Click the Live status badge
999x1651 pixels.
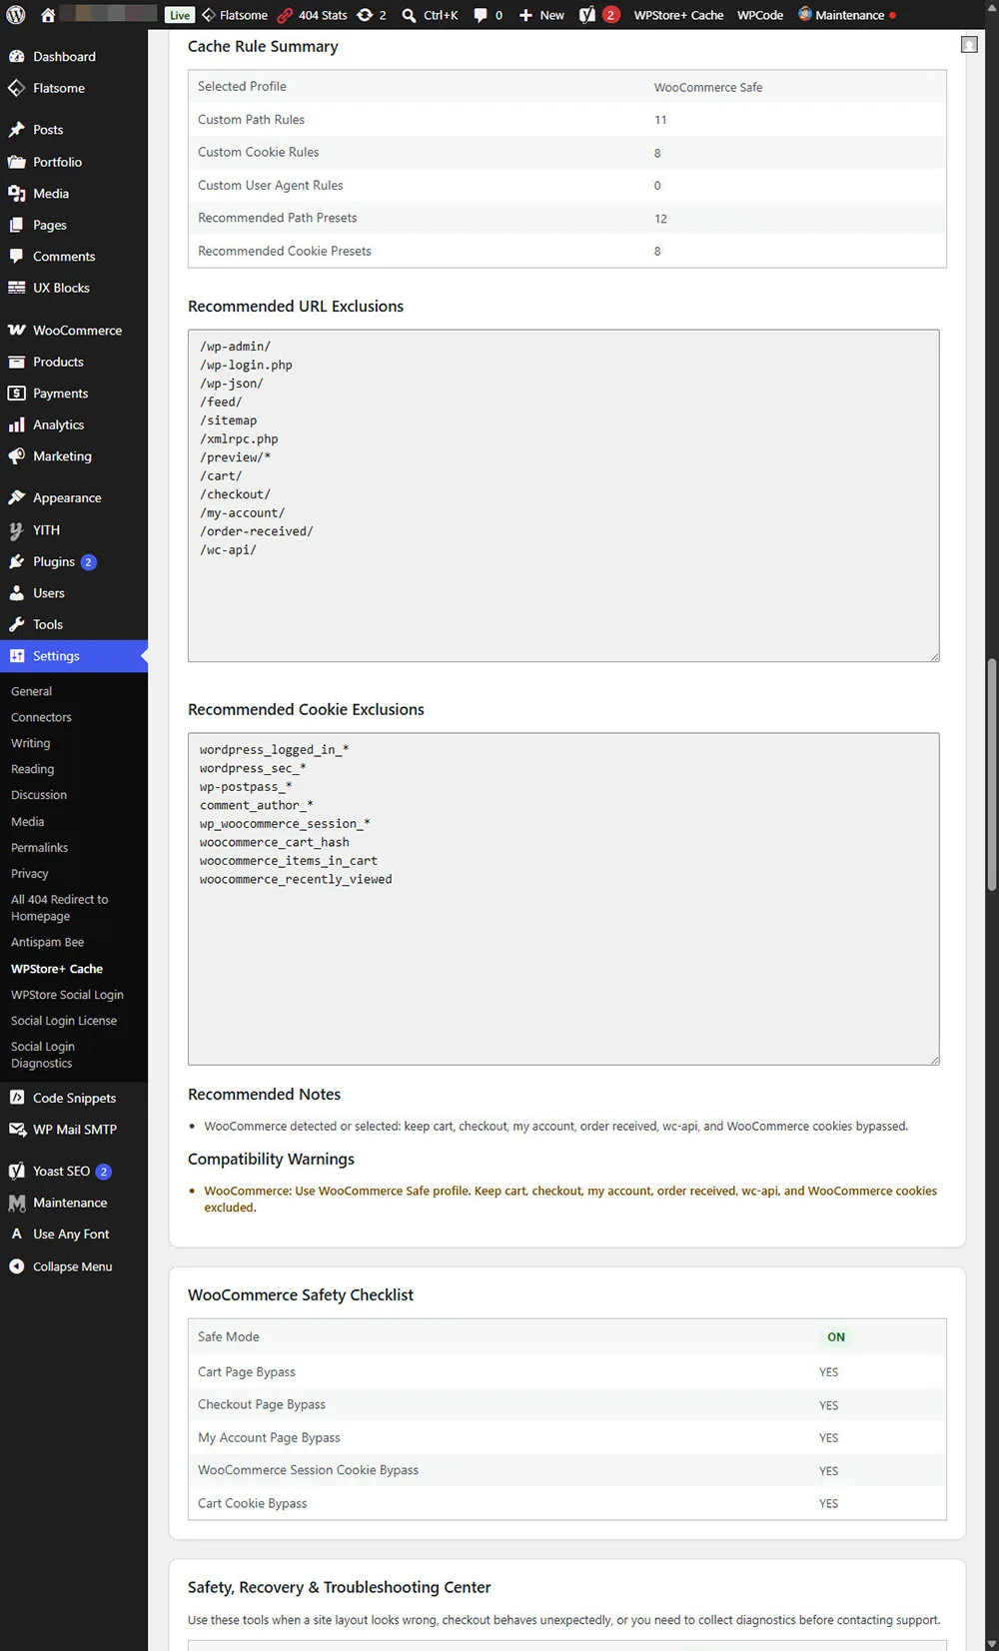pyautogui.click(x=180, y=15)
